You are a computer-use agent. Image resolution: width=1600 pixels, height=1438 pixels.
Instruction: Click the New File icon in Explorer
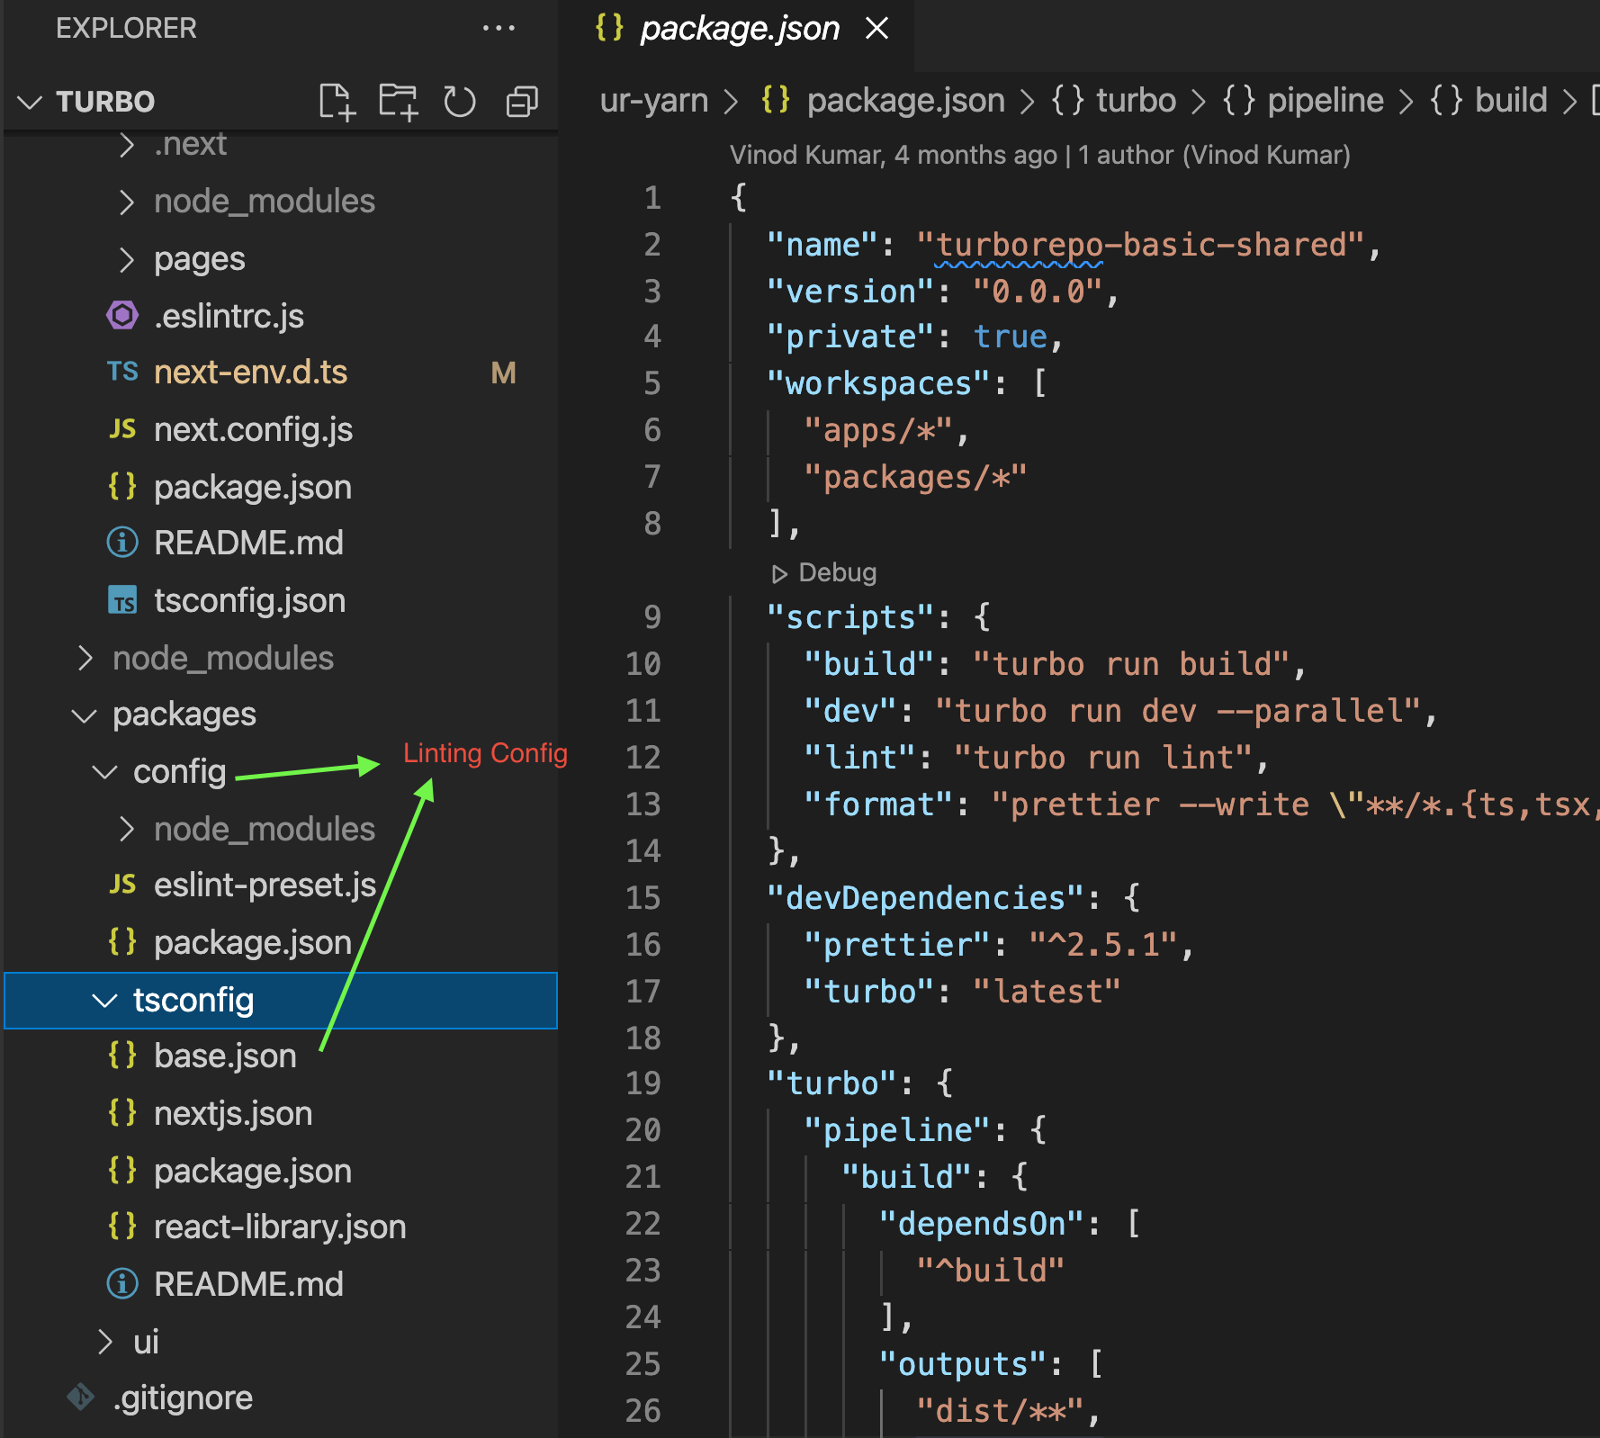(x=337, y=101)
